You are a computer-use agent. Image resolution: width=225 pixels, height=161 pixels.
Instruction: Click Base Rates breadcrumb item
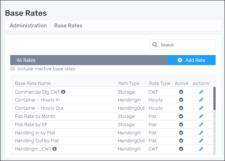[x=68, y=25]
